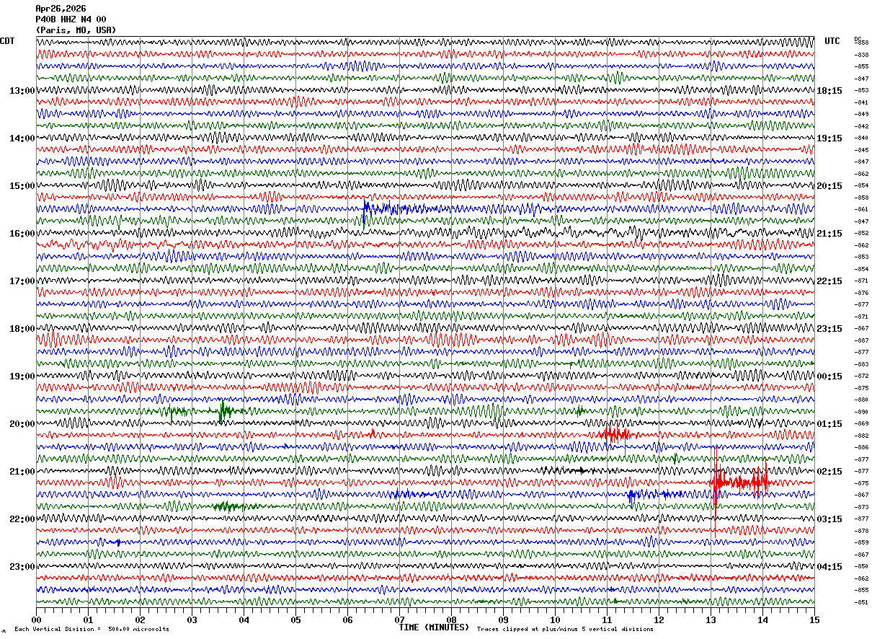Select the 15:00 CDT time label
Viewport: 872px width, 639px height.
point(22,186)
